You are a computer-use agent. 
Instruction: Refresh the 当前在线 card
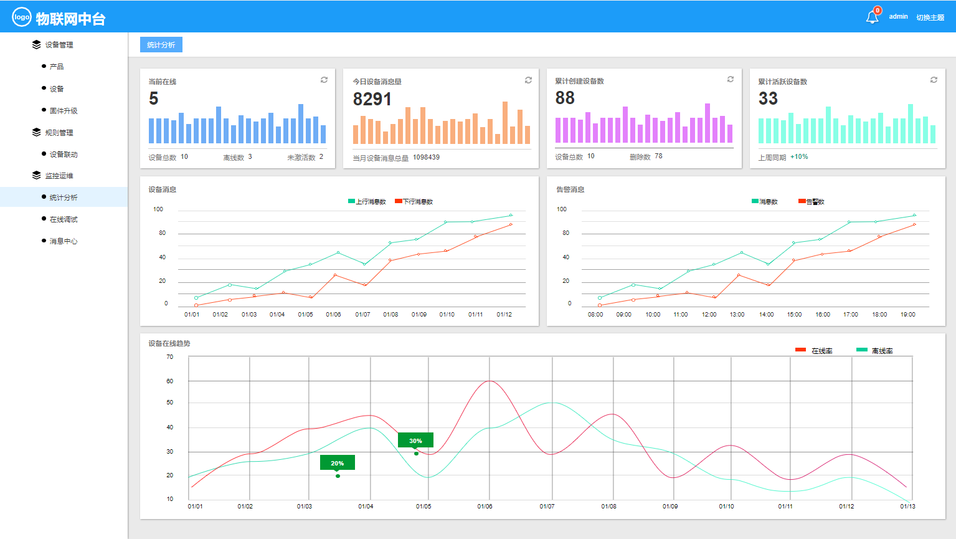coord(324,80)
